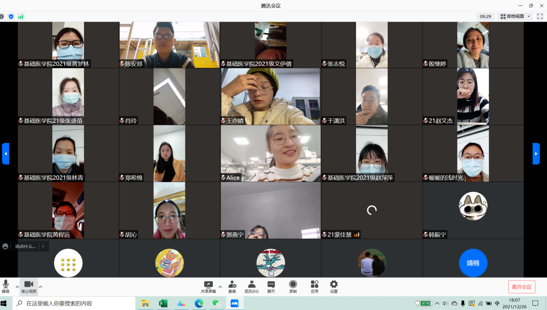The width and height of the screenshot is (547, 310).
Task: Open the emoji reaction picker
Action: (x=5, y=246)
